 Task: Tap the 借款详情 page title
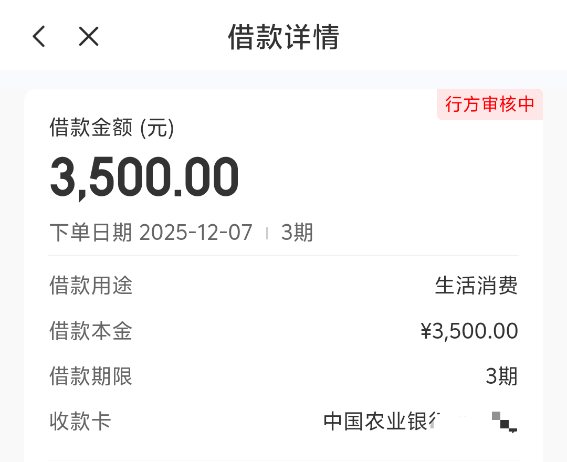[283, 37]
